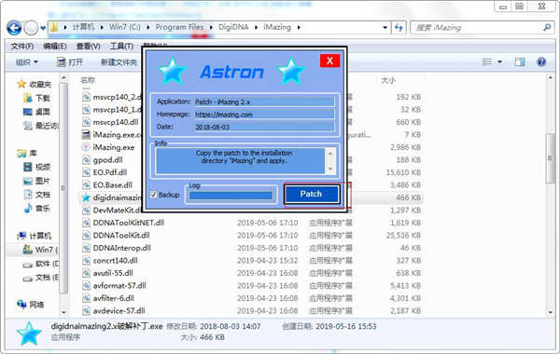The height and width of the screenshot is (354, 560).
Task: Expand the arrow after Program Files breadcrumb
Action: [x=211, y=27]
